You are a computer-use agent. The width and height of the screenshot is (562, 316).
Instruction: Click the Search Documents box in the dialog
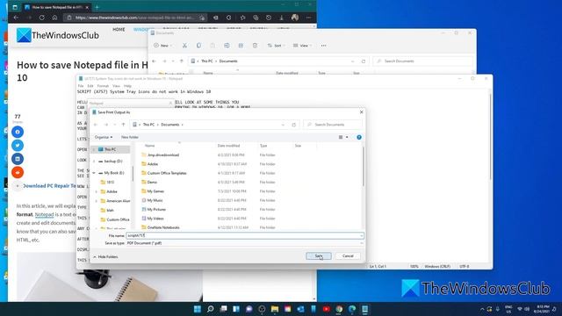333,125
